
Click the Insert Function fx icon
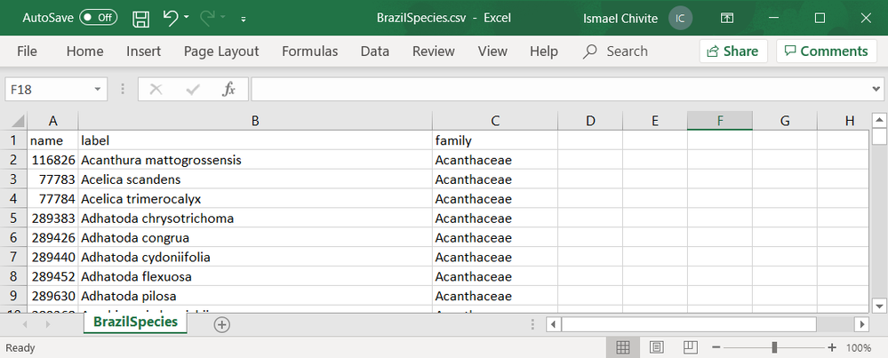click(x=228, y=89)
